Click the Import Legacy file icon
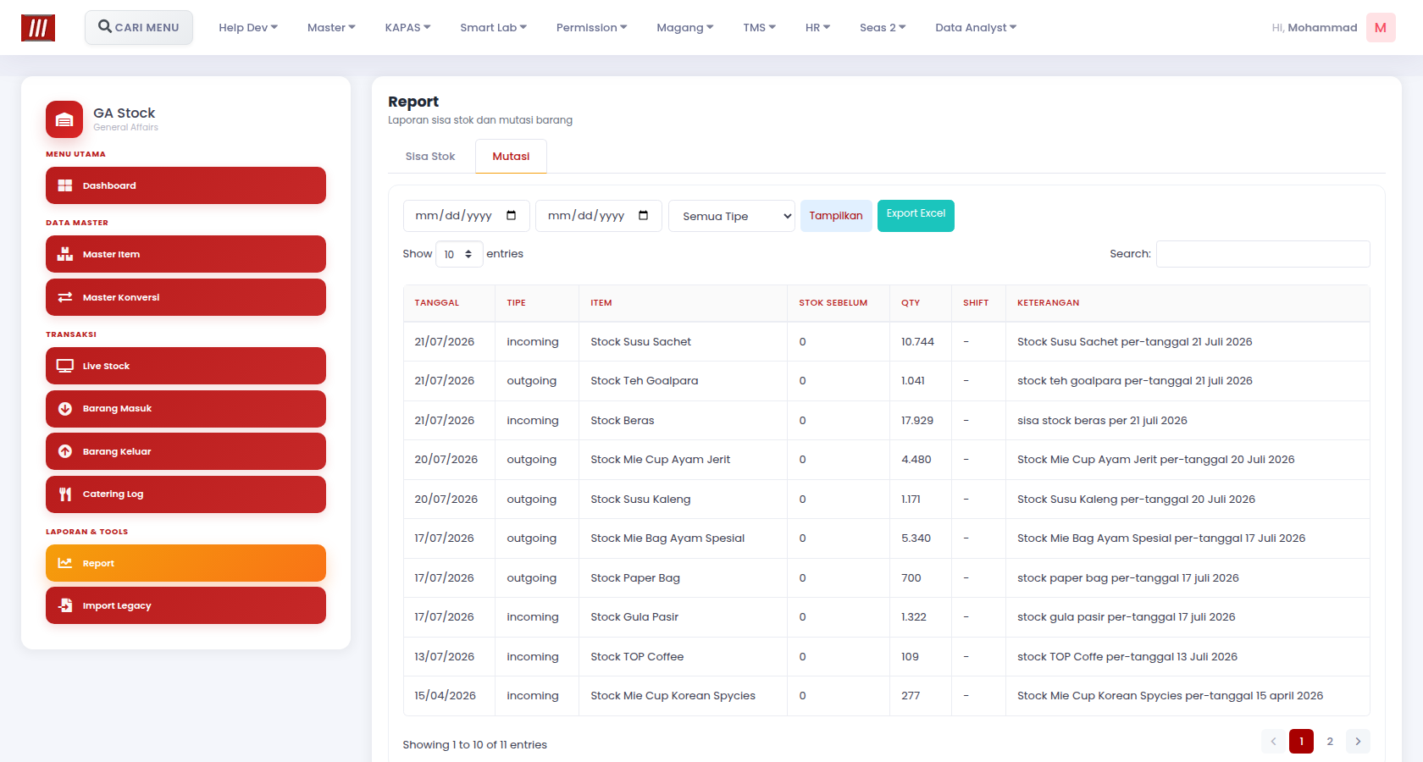This screenshot has height=762, width=1423. 65,605
